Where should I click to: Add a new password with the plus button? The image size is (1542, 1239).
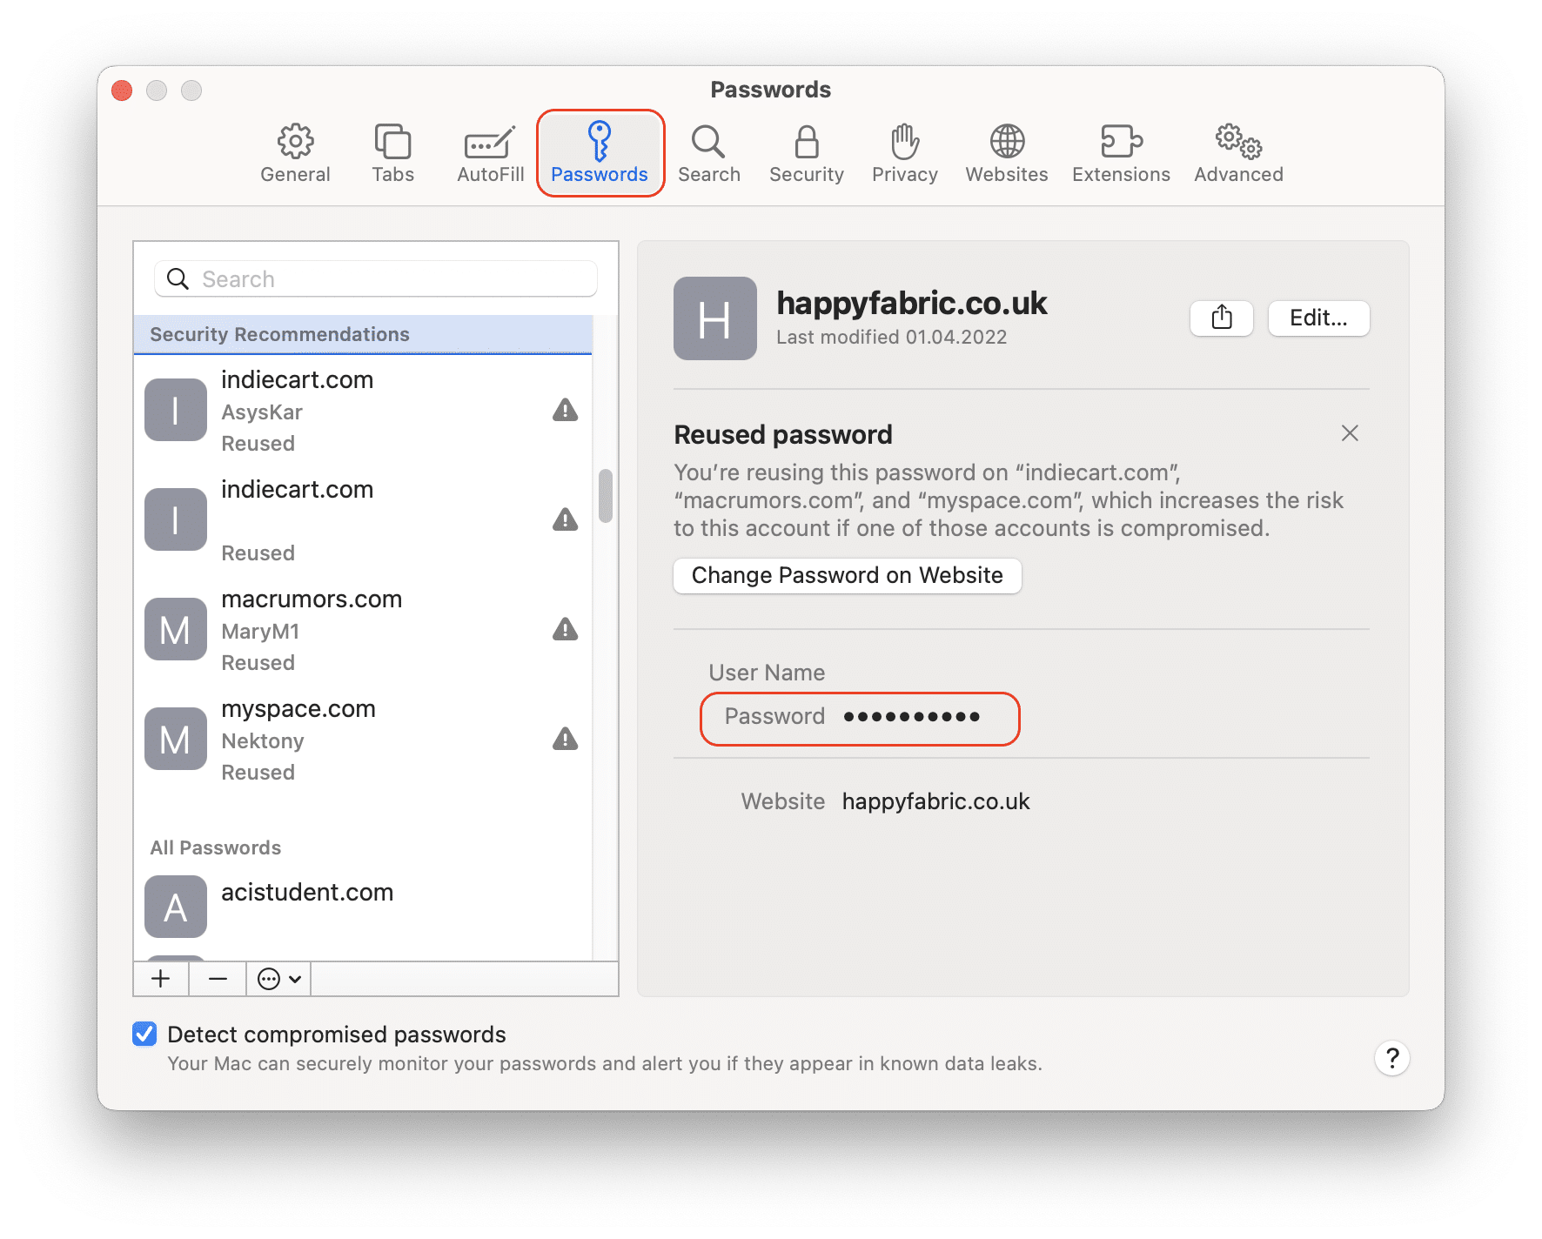tap(160, 978)
